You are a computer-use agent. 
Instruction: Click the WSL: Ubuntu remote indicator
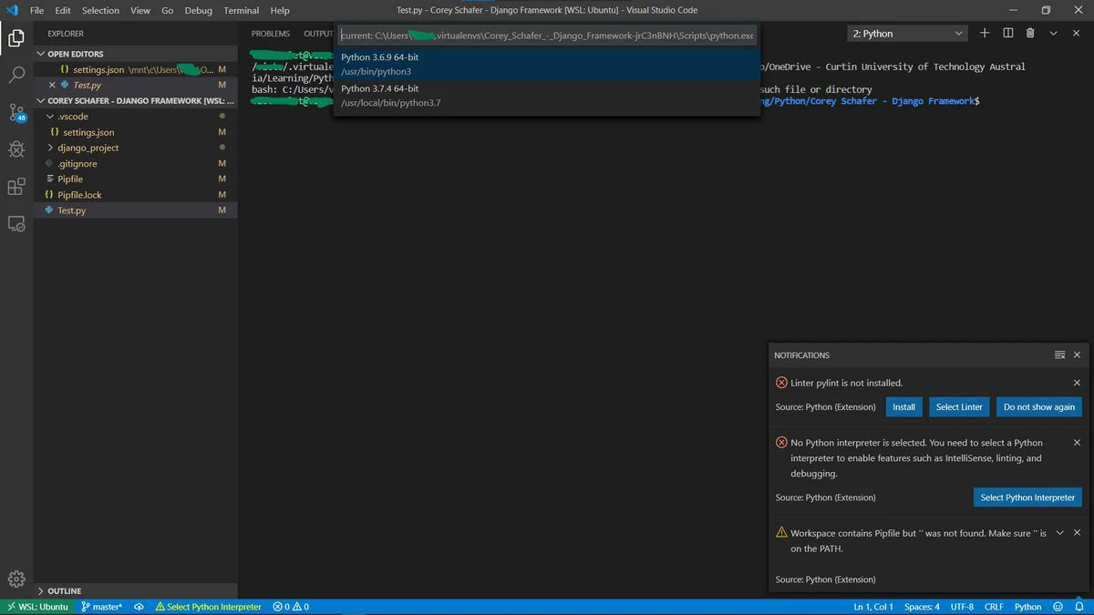coord(36,607)
